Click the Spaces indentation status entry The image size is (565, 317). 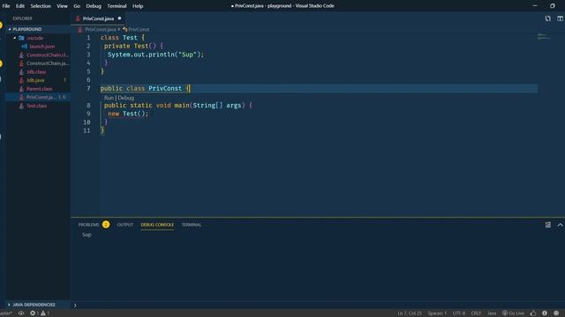pyautogui.click(x=437, y=313)
